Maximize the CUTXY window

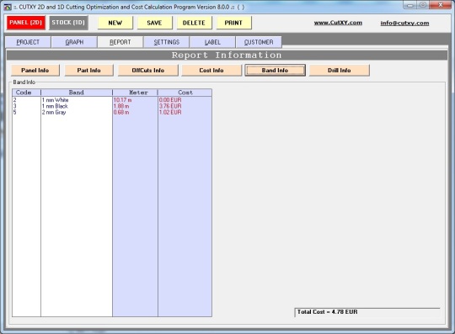[423, 5]
